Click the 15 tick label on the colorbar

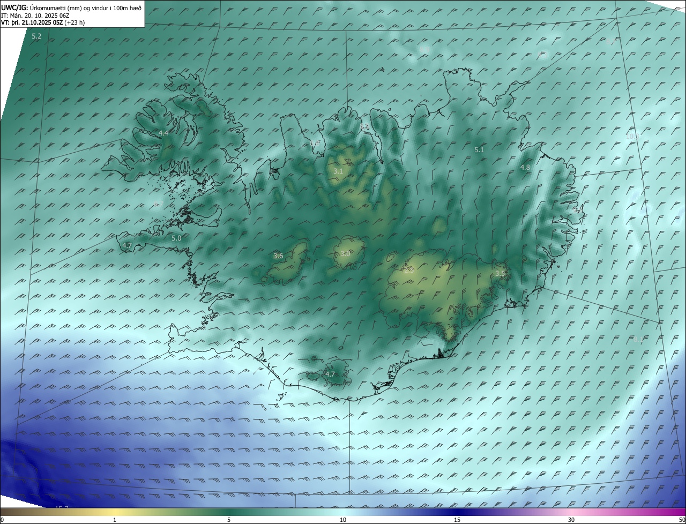tap(457, 520)
